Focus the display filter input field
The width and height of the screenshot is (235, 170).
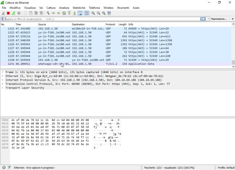(102, 19)
